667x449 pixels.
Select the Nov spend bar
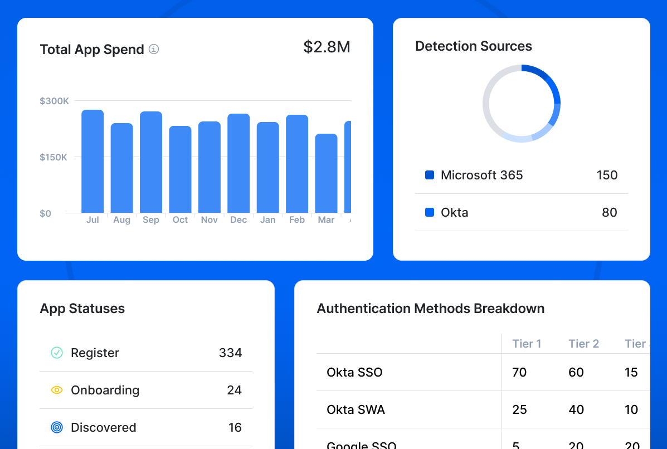coord(210,167)
